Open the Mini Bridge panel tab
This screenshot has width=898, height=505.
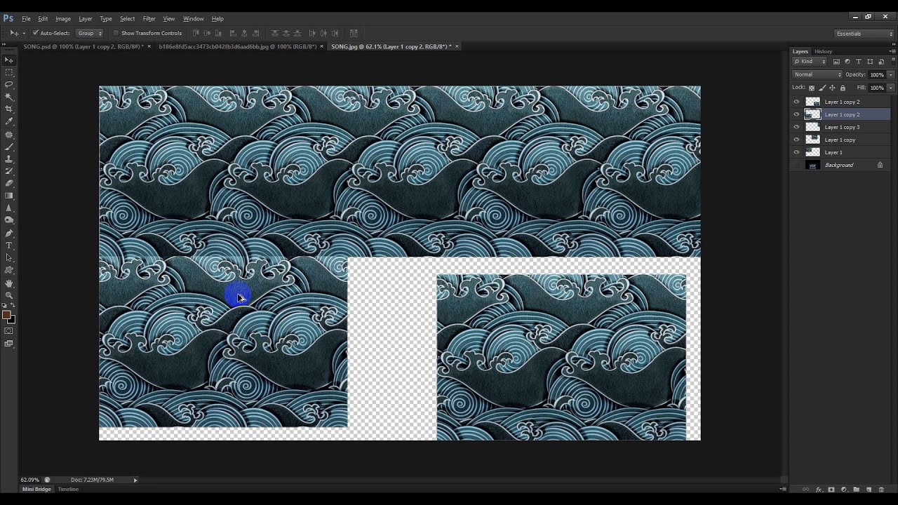coord(36,489)
